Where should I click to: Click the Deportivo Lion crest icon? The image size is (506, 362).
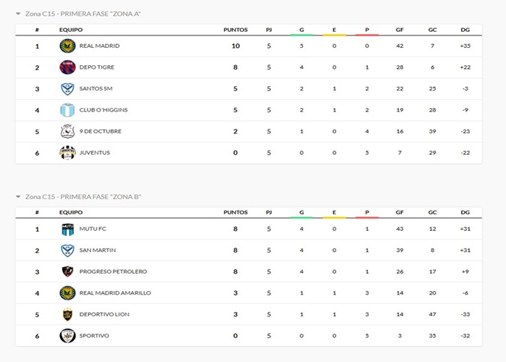click(67, 314)
